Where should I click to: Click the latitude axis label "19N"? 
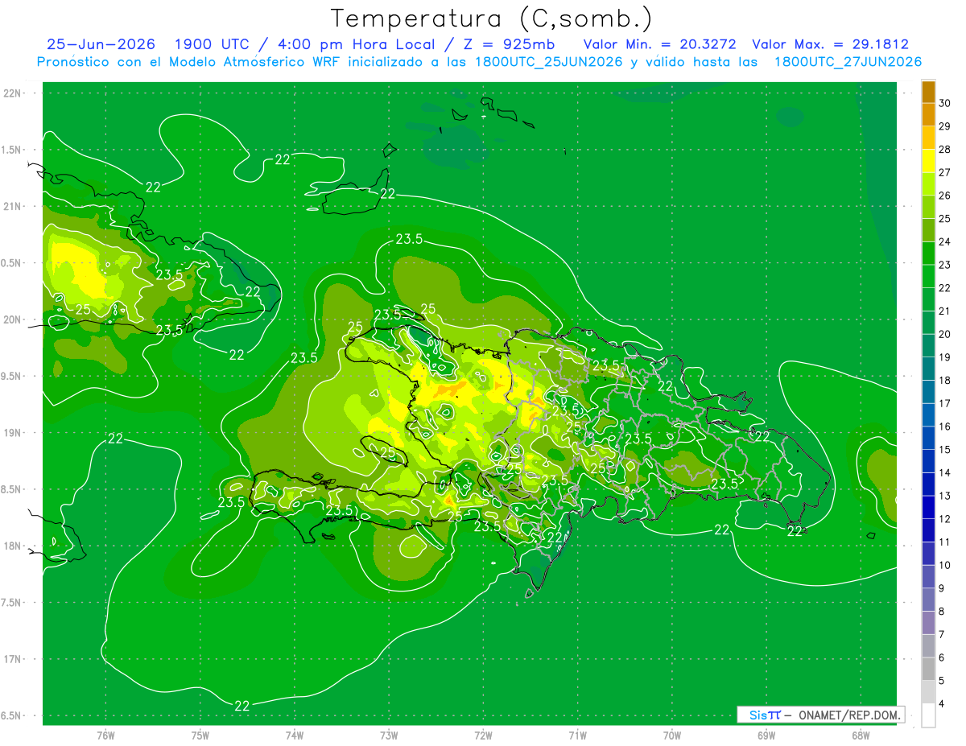click(14, 433)
